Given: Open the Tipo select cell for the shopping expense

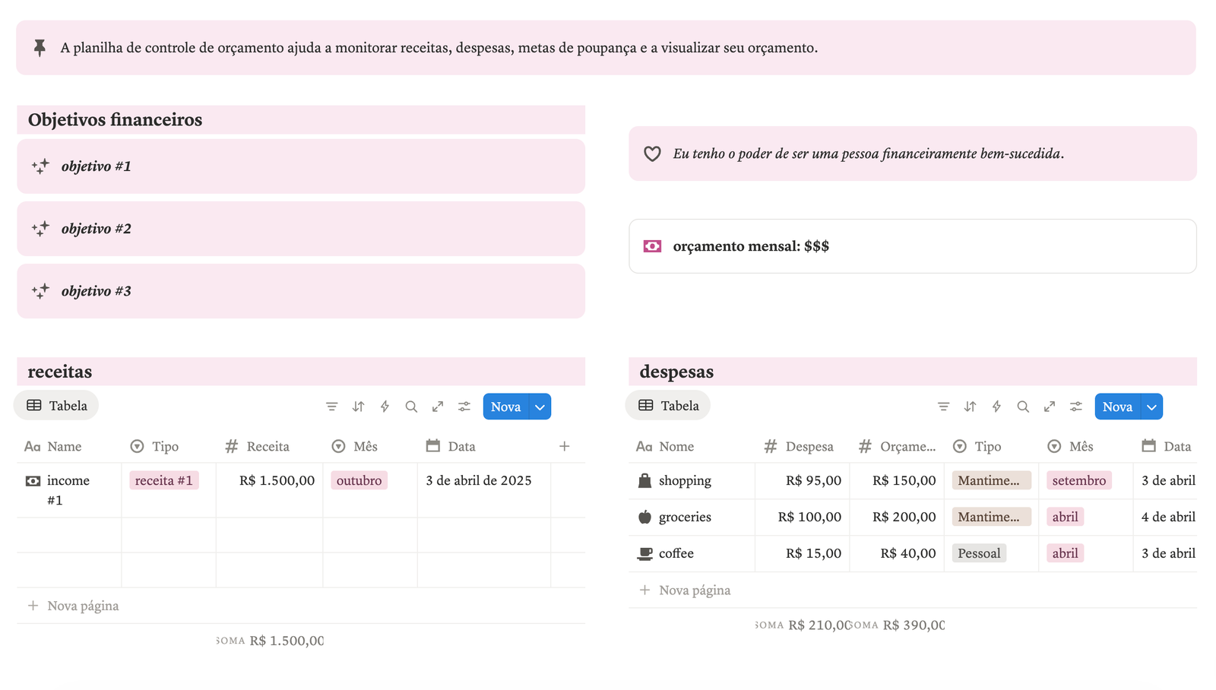Looking at the screenshot, I should click(991, 480).
